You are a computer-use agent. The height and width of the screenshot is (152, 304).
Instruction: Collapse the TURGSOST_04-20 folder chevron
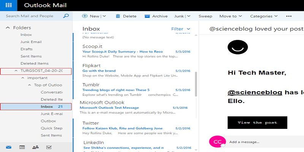(16, 71)
